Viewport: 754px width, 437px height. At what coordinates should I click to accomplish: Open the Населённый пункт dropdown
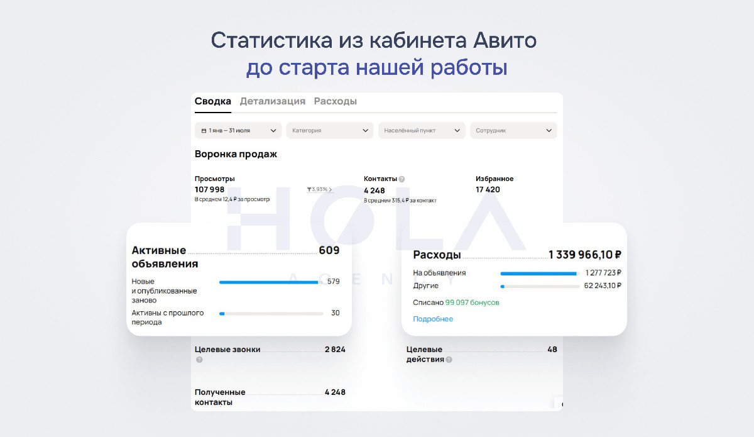[422, 130]
